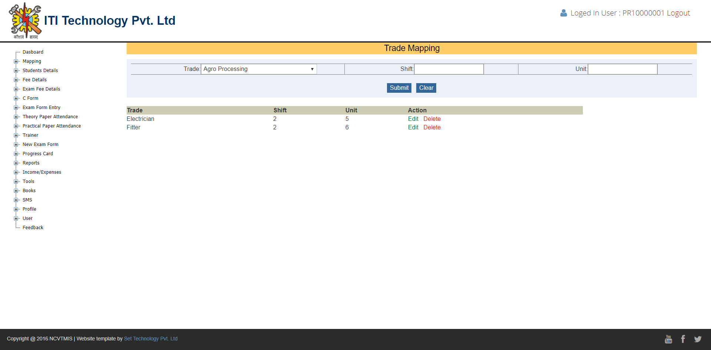The image size is (711, 350).
Task: Open the Trade dropdown list
Action: (x=258, y=69)
